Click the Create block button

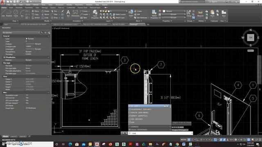point(138,11)
